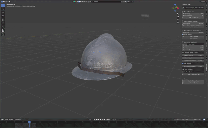
Task: Click the timeline End frame field
Action: tap(197, 119)
